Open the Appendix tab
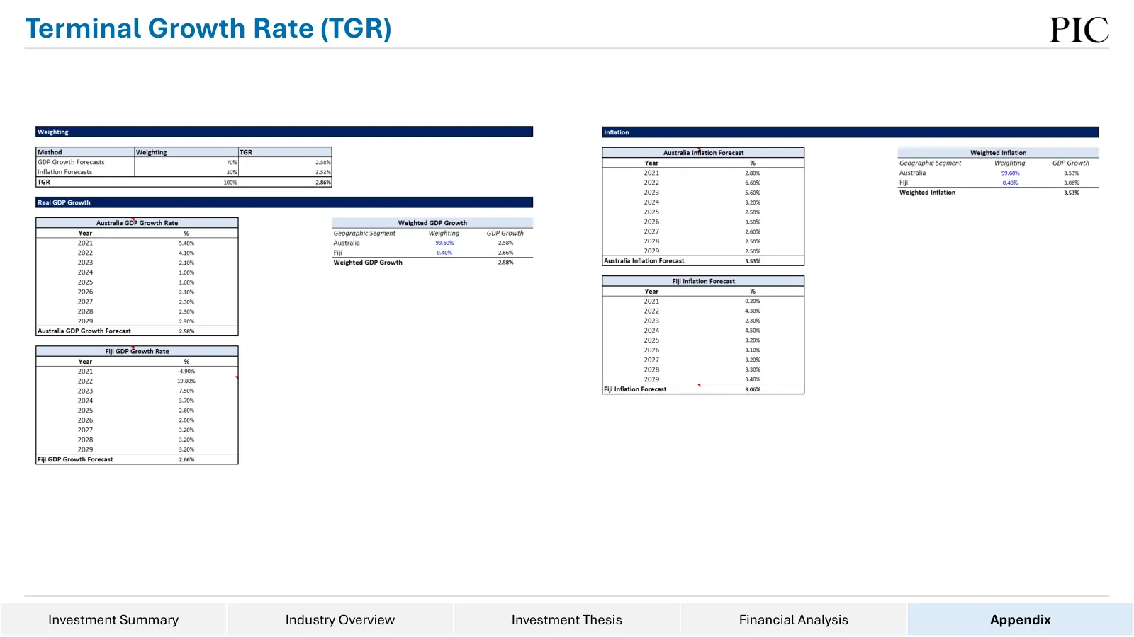Viewport: 1134px width, 637px height. pos(1021,620)
